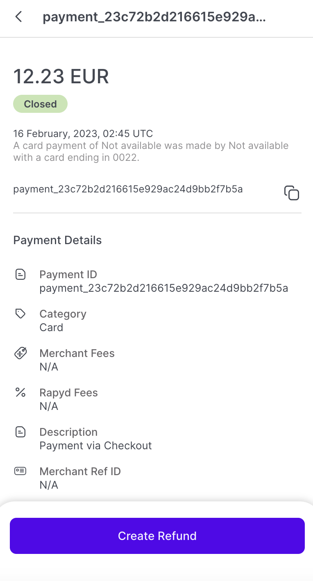Image resolution: width=313 pixels, height=581 pixels.
Task: Click the green Closed status badge
Action: coord(40,104)
